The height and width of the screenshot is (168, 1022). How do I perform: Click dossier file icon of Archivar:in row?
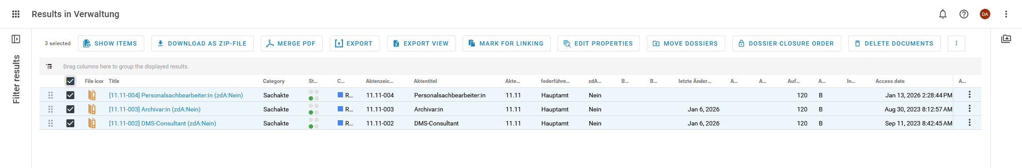92,109
